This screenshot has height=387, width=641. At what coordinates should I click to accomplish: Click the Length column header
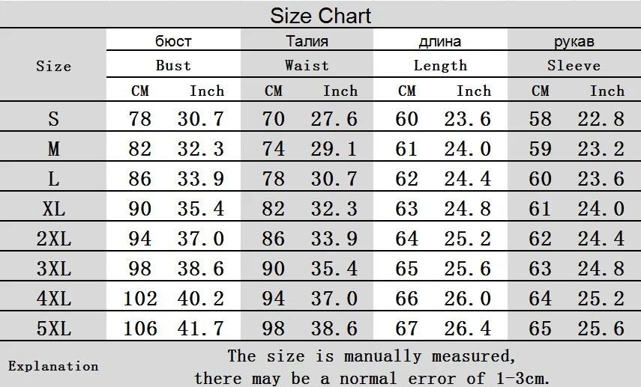(x=440, y=65)
